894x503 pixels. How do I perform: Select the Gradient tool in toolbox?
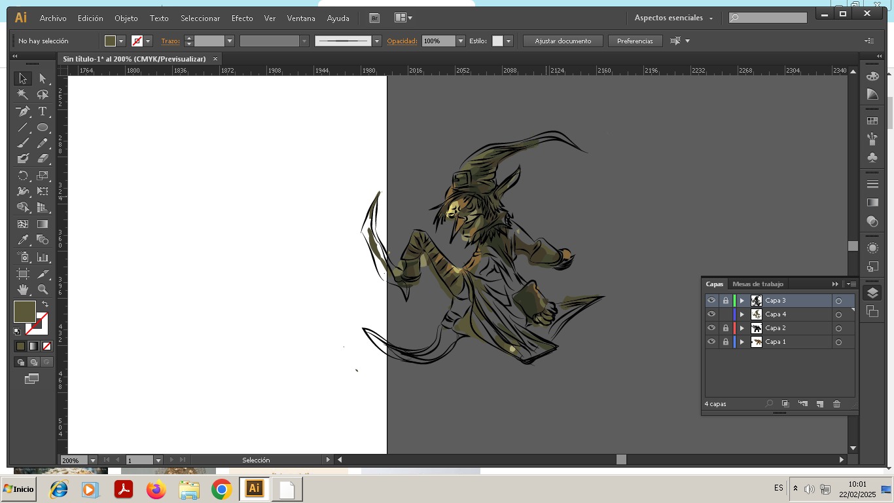coord(43,224)
